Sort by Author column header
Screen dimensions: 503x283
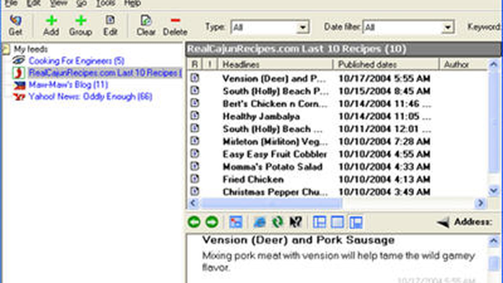463,64
